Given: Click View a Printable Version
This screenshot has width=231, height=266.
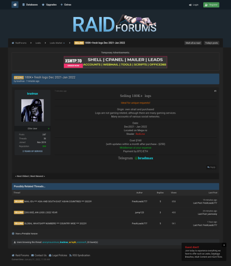Looking at the screenshot, I should point(26,234).
